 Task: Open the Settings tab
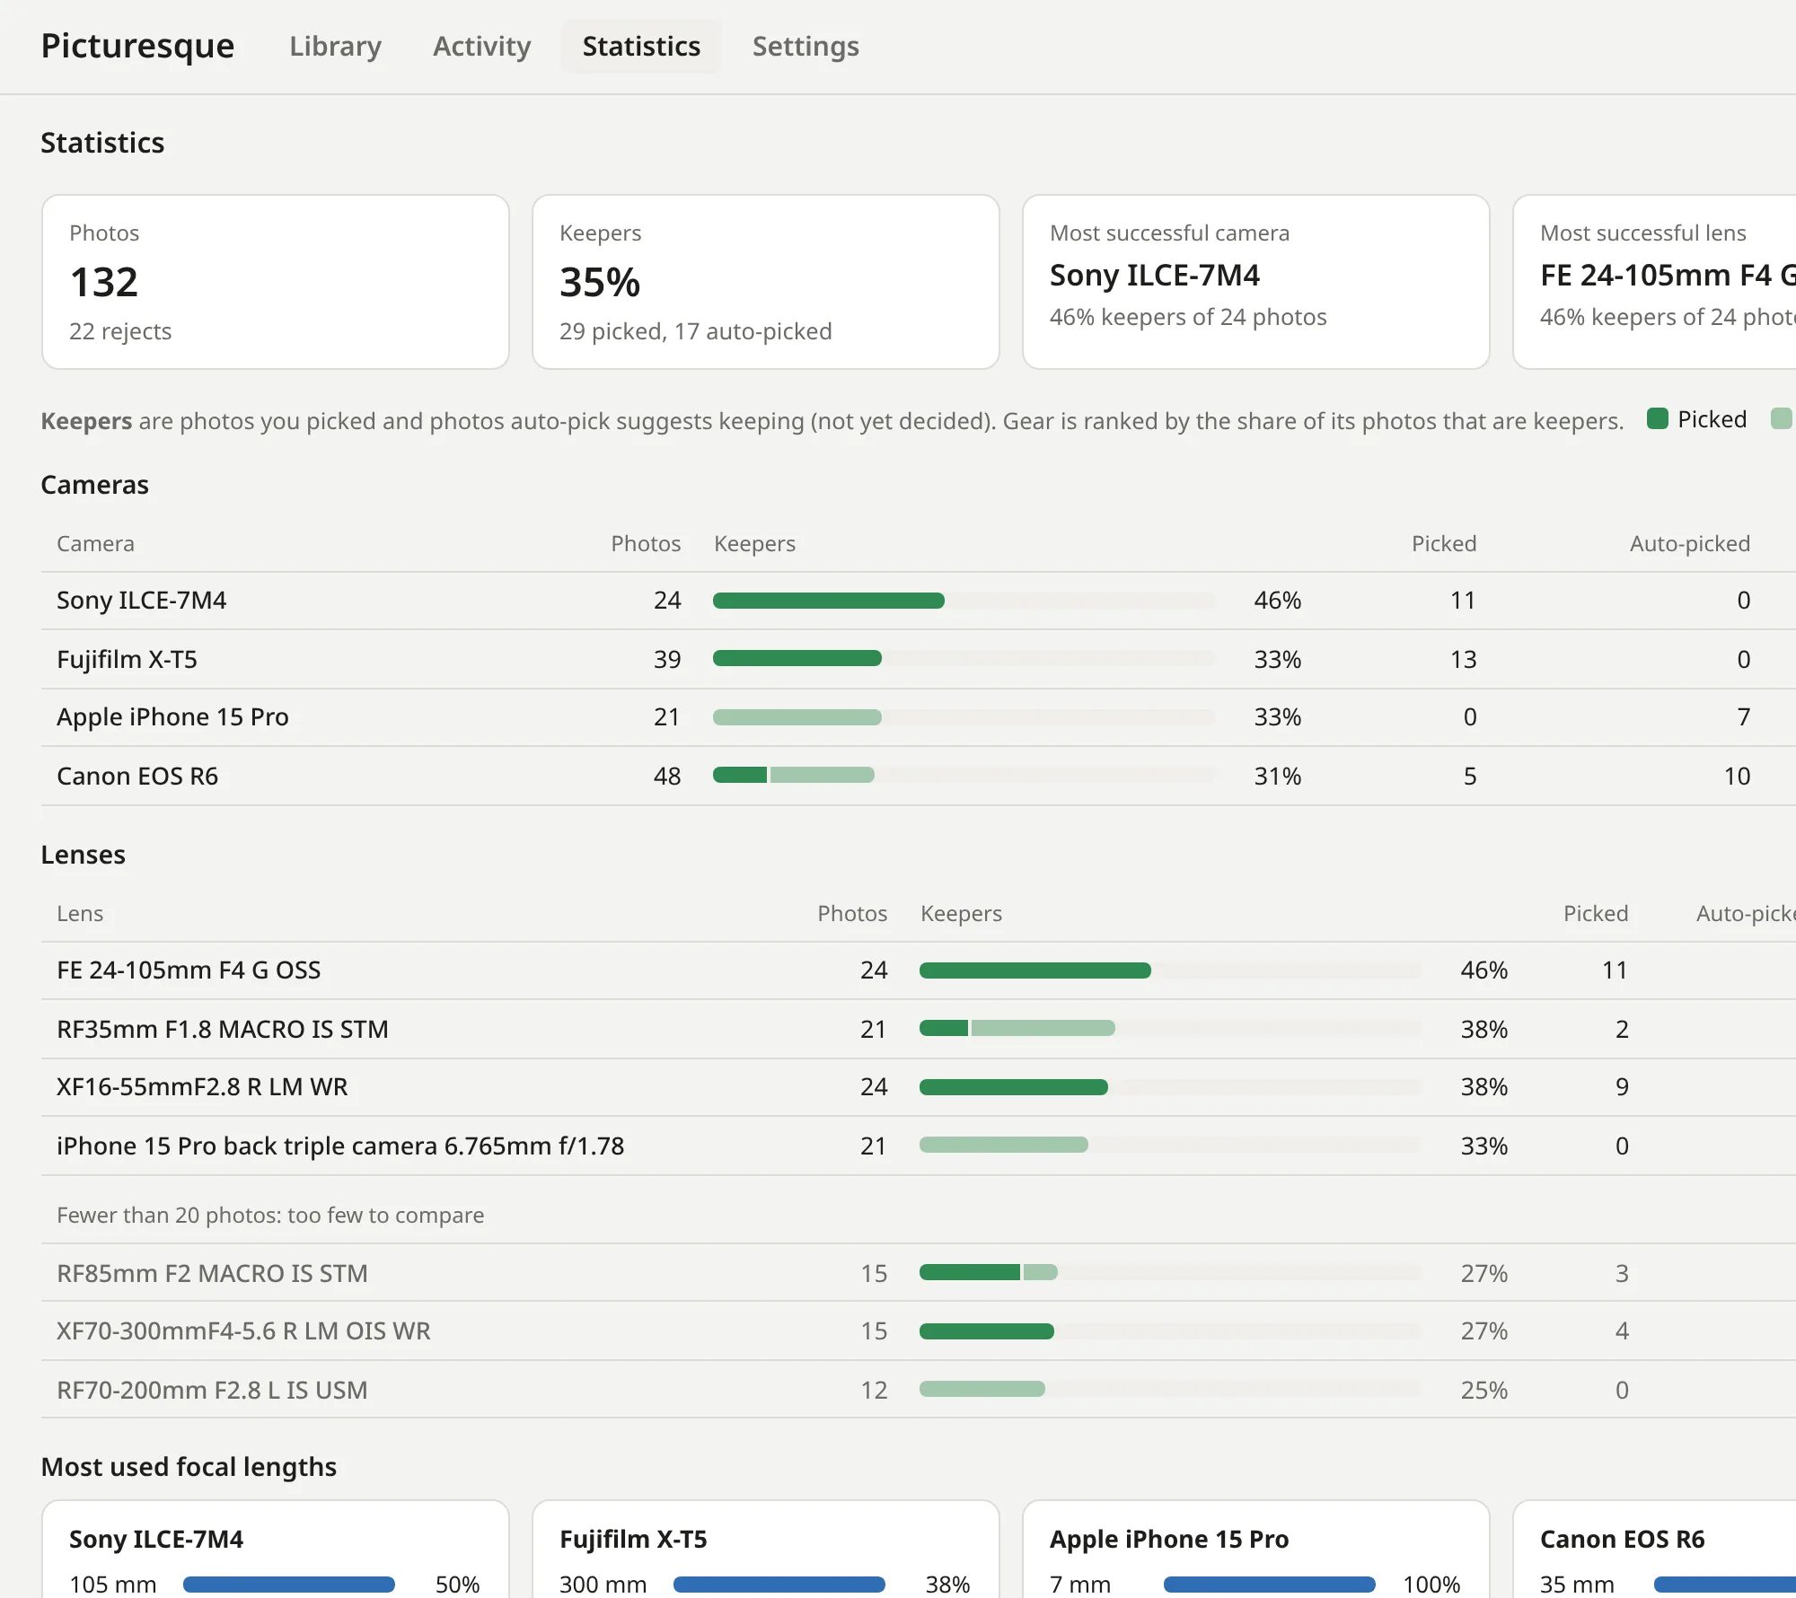coord(806,46)
